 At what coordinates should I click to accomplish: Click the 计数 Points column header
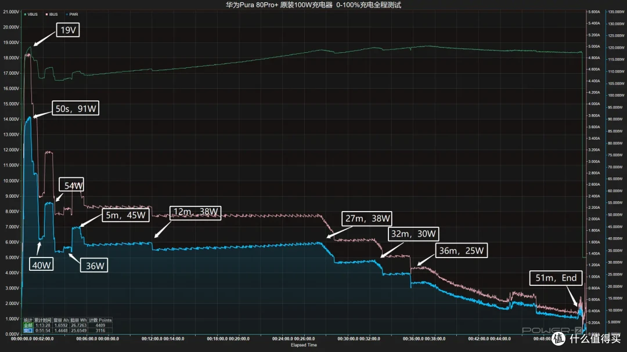point(100,321)
